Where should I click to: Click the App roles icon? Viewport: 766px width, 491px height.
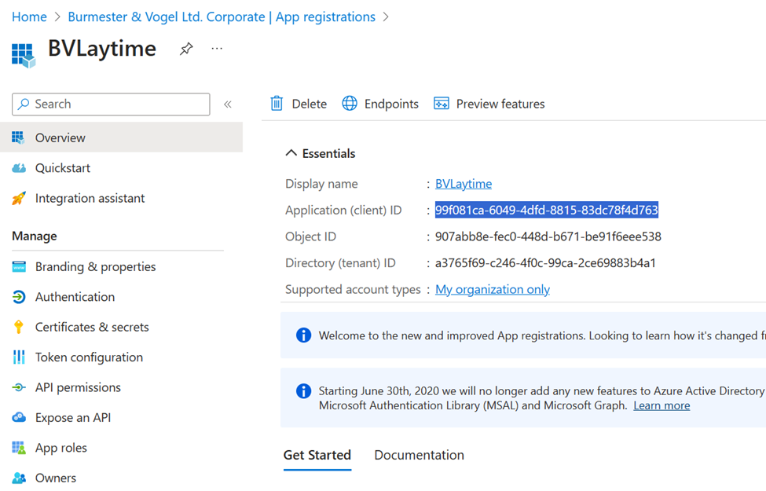click(x=19, y=448)
